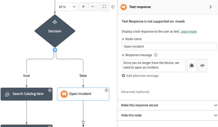218x127 pixels.
Task: Remove the partially visible bottom node
Action: click(x=50, y=126)
